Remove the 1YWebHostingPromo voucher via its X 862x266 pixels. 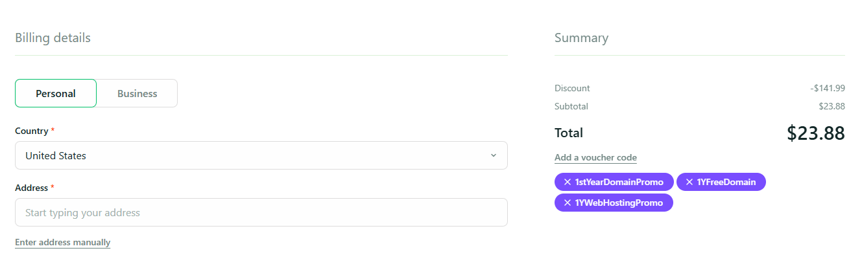(567, 203)
